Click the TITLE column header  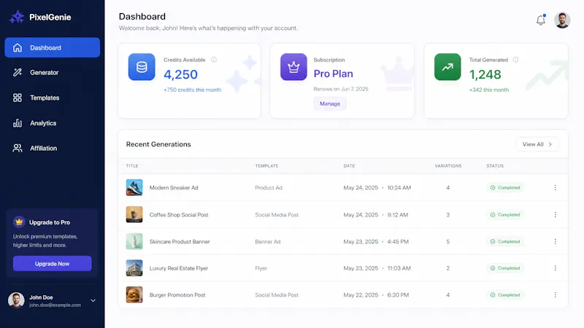pos(132,166)
